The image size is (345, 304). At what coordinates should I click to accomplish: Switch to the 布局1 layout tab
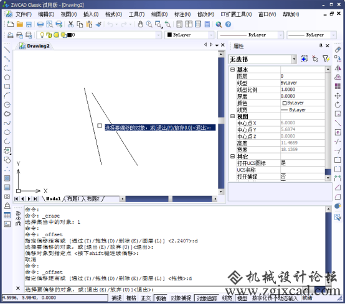point(73,199)
